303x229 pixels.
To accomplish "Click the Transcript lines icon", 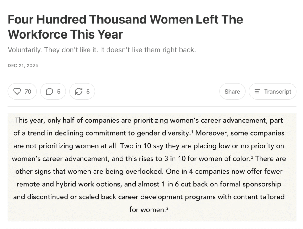I will point(257,92).
